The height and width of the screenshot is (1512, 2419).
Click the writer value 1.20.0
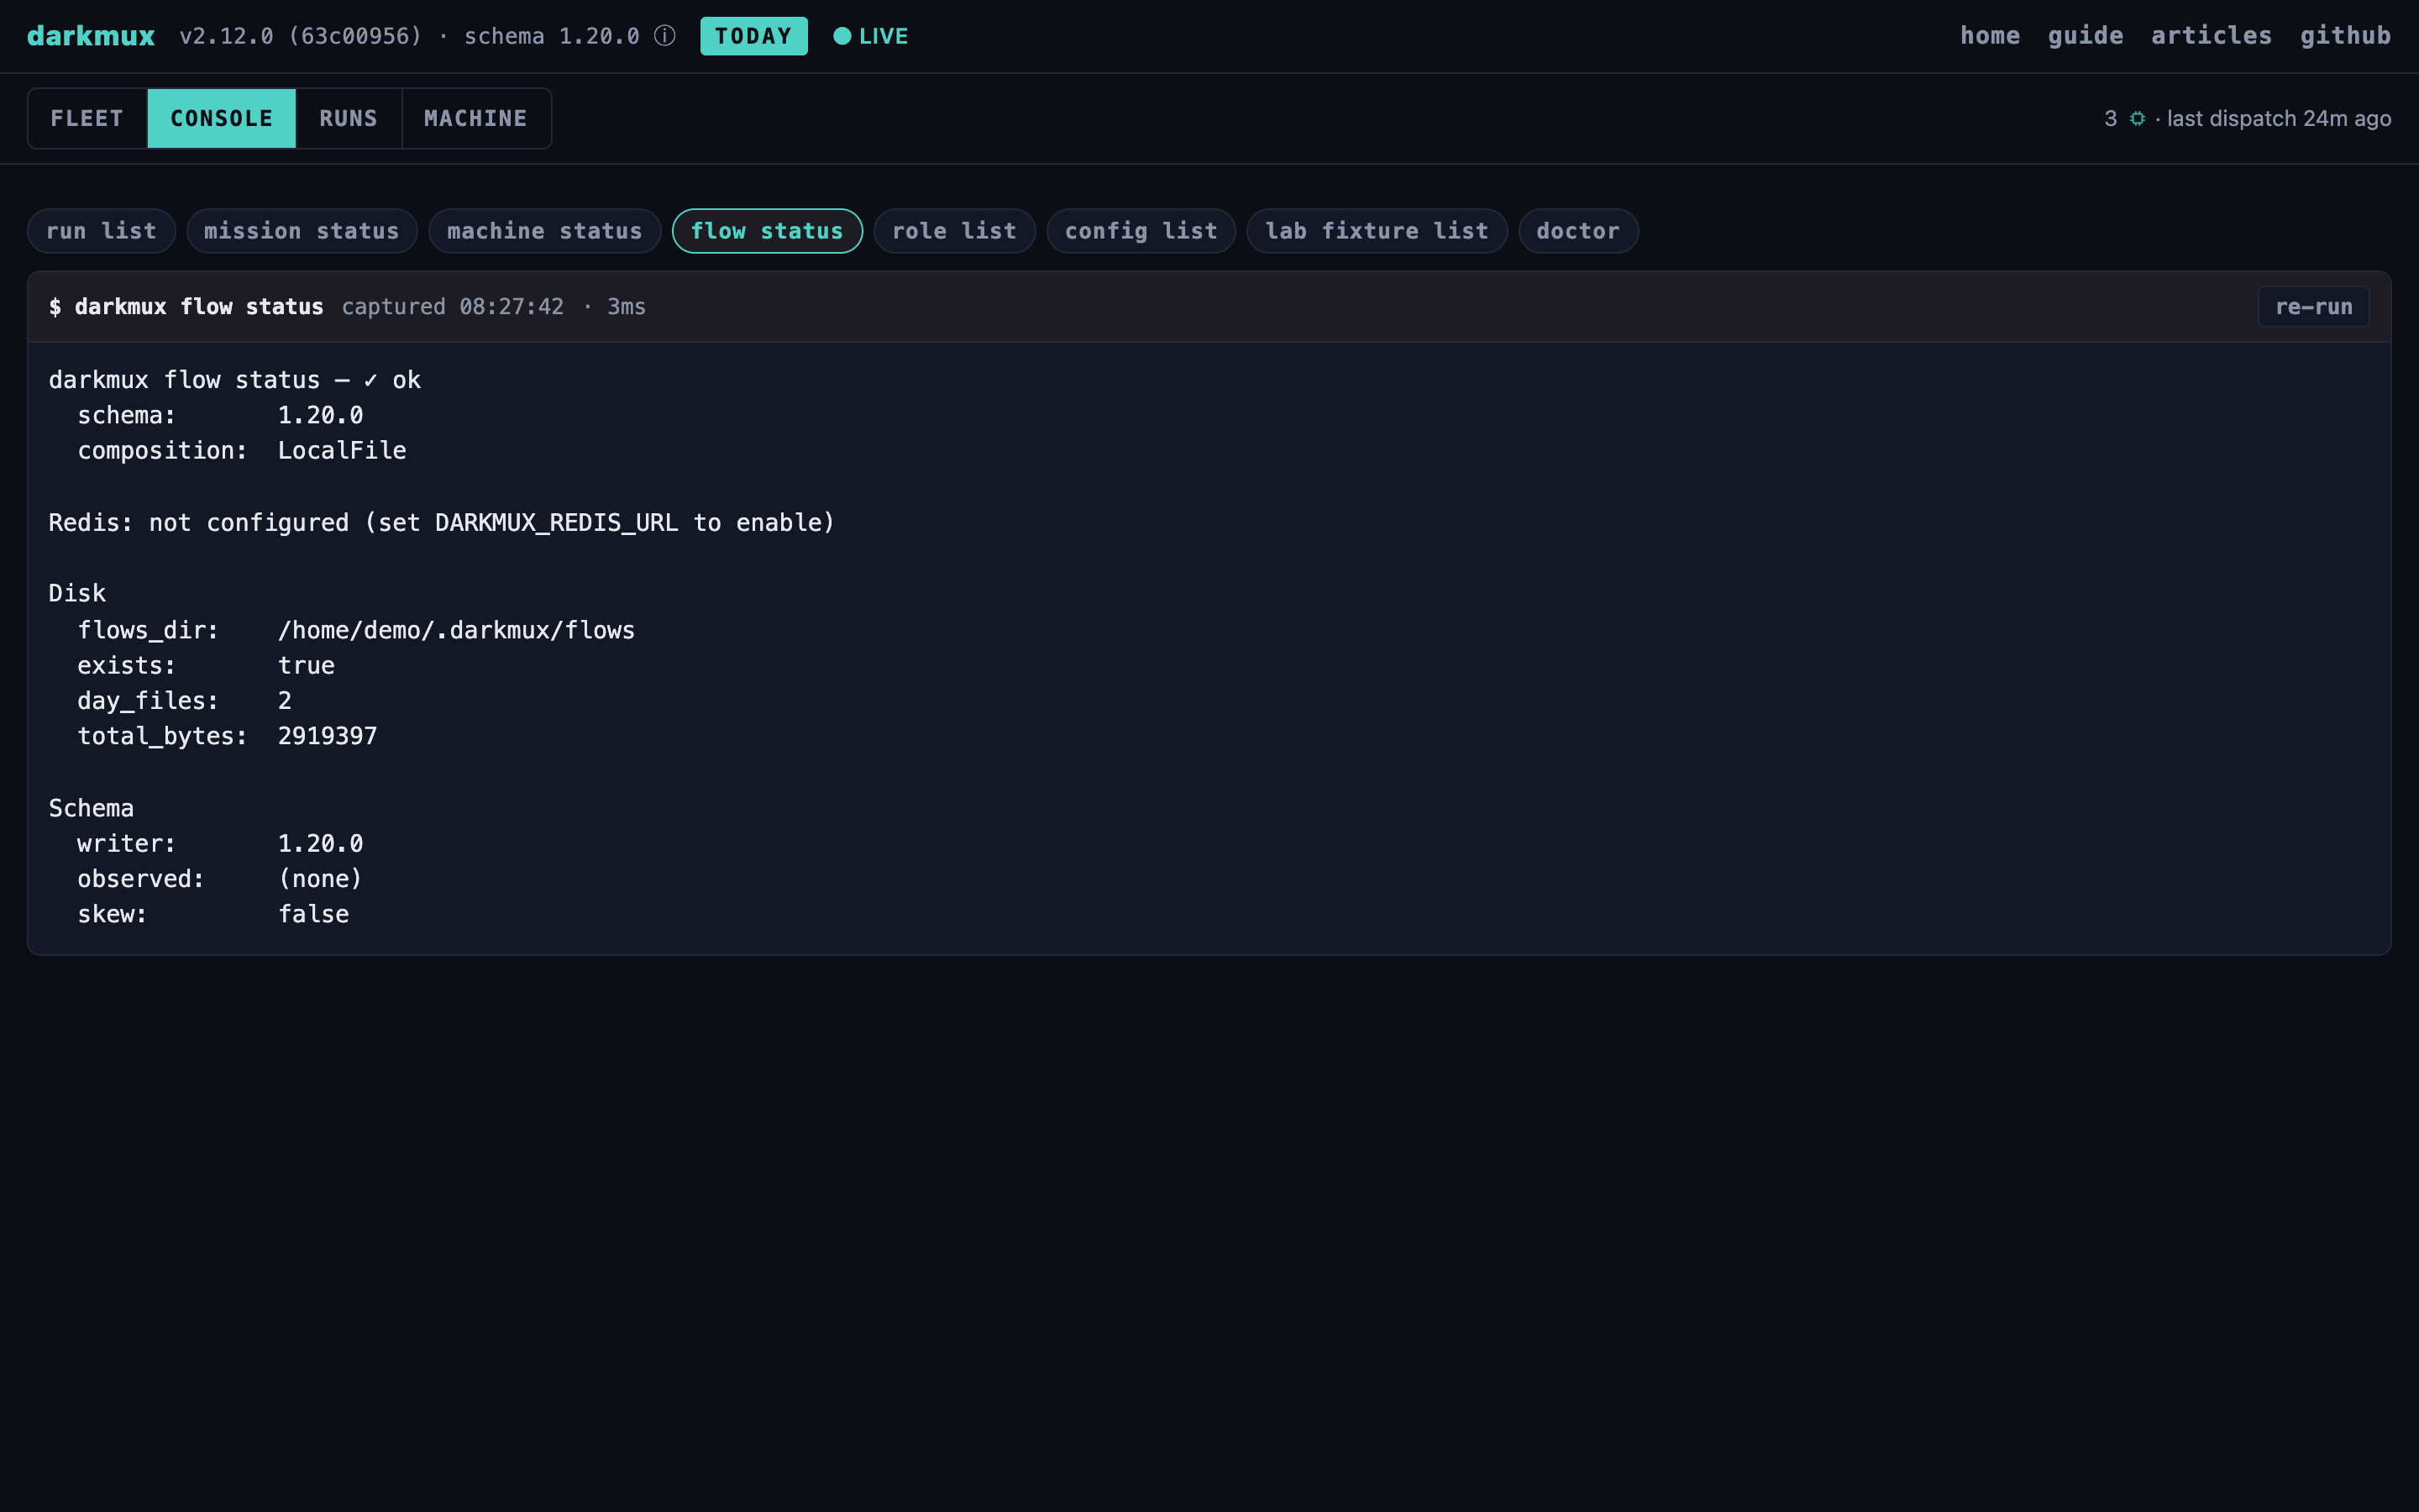[x=321, y=844]
